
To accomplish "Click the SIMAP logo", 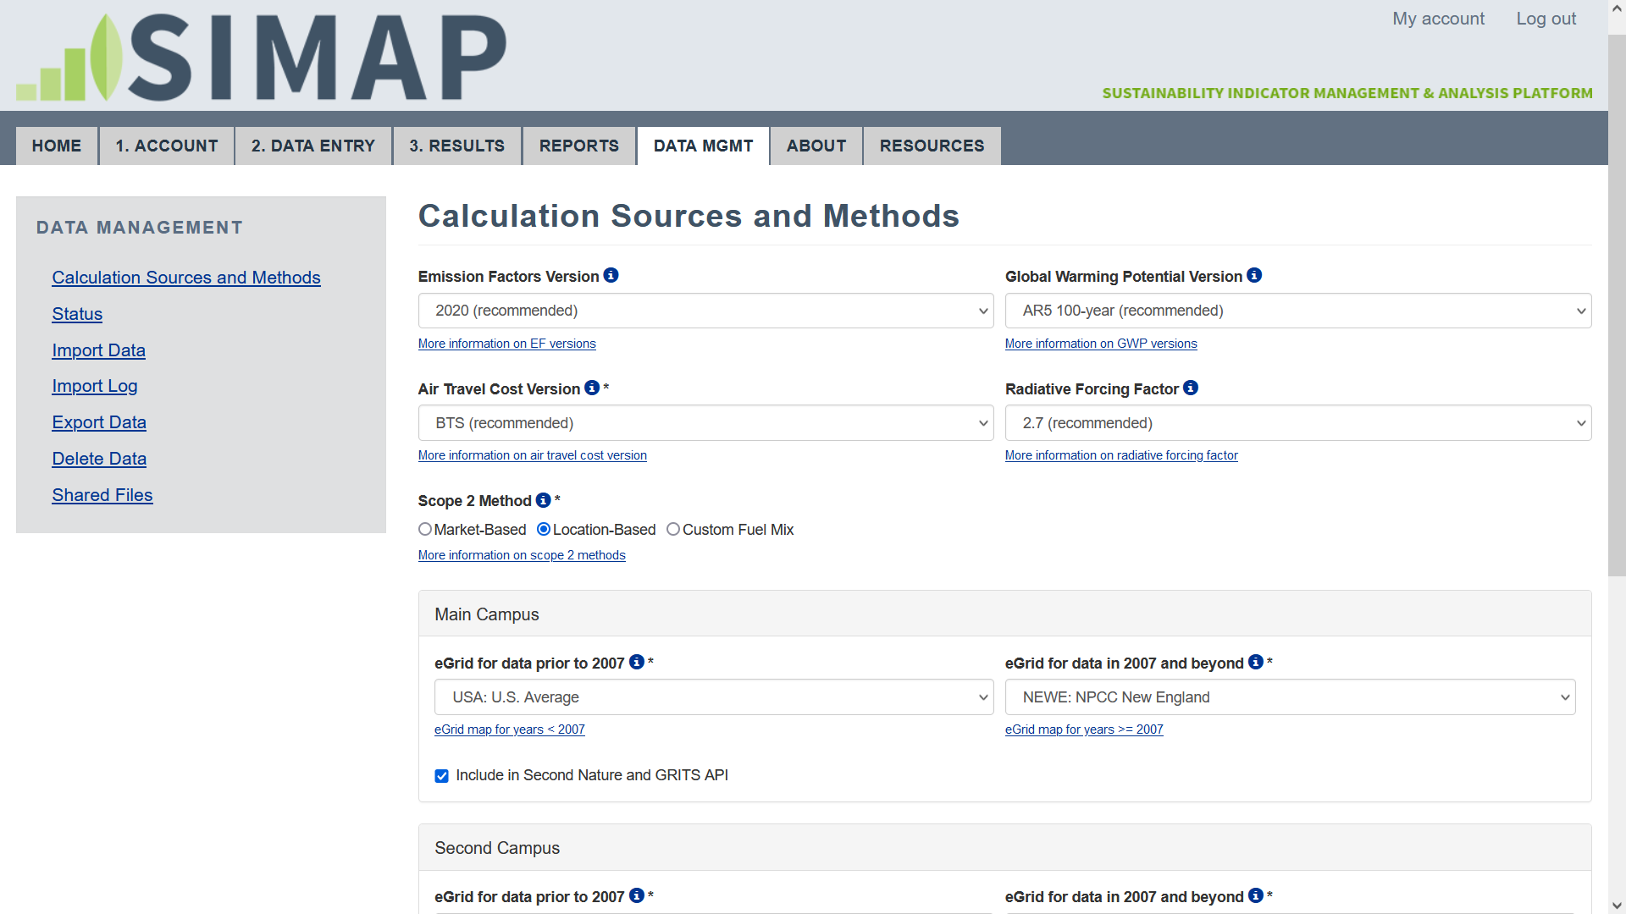I will 261,57.
